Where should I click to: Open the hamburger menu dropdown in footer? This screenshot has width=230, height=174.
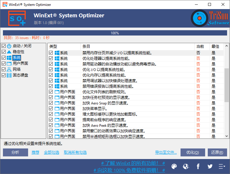(x=222, y=166)
